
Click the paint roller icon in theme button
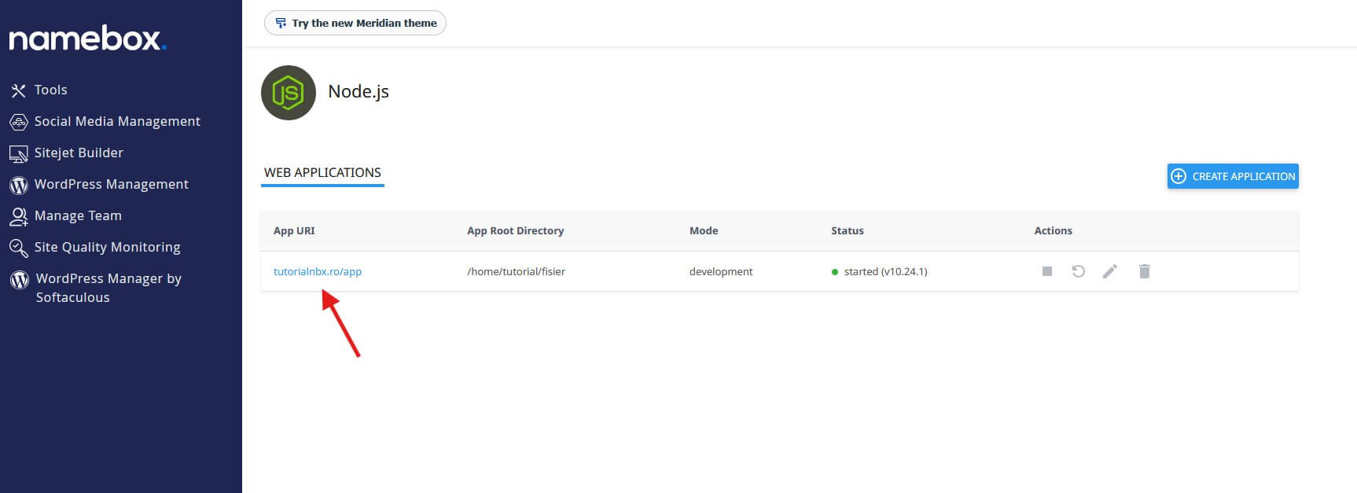(x=281, y=23)
